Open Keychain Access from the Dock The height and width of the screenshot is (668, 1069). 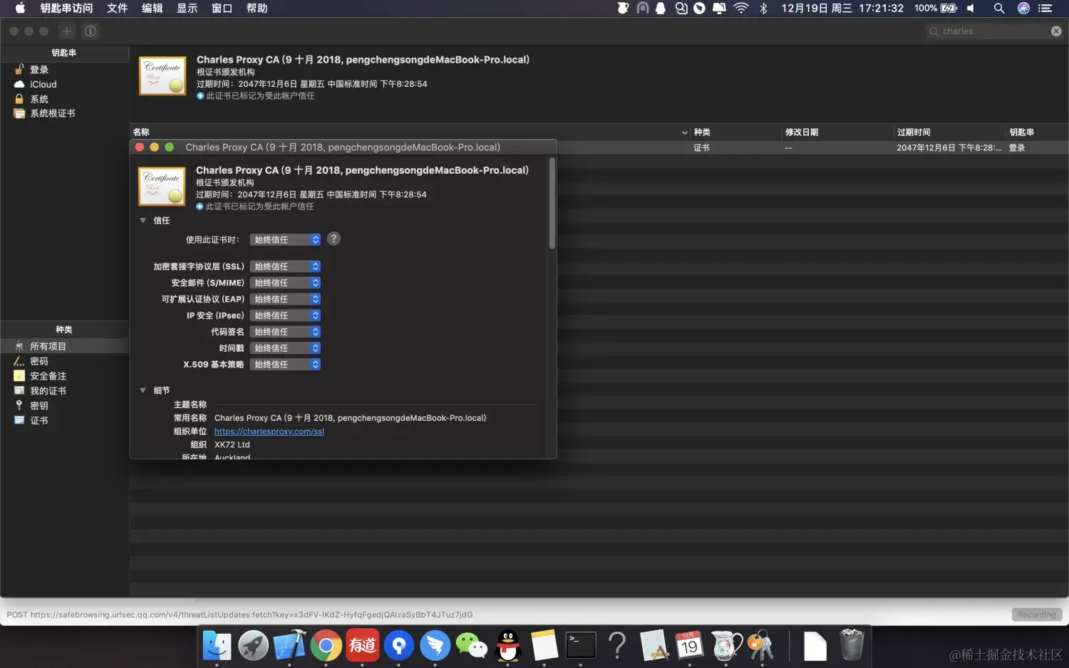click(761, 645)
